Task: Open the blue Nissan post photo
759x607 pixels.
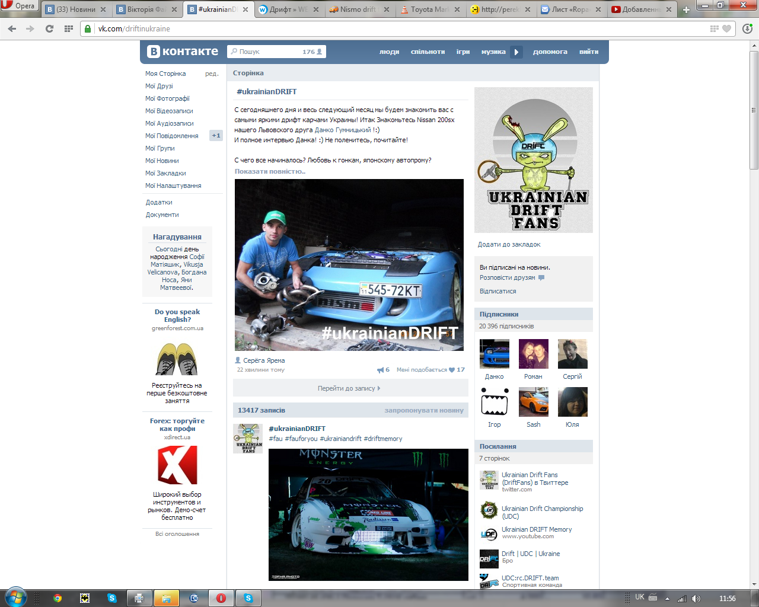Action: [349, 265]
